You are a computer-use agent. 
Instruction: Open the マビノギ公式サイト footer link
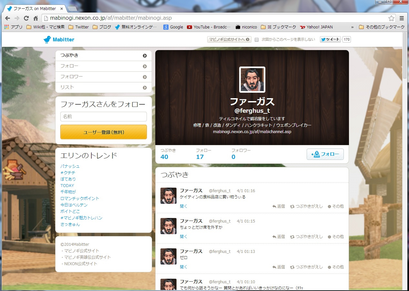(x=82, y=251)
